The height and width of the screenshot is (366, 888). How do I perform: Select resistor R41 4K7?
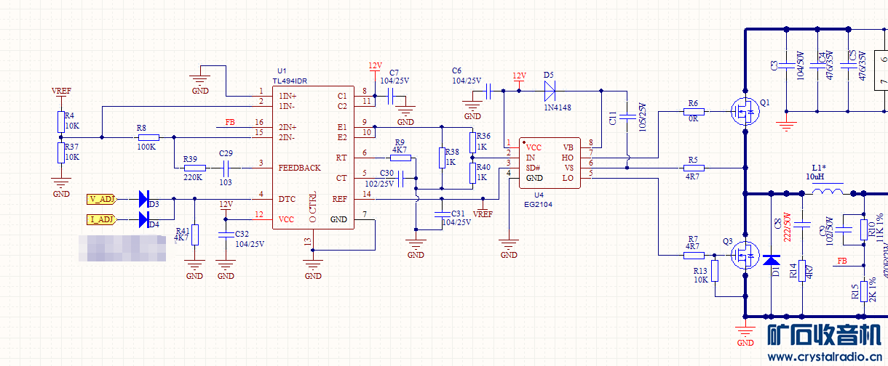tap(194, 235)
